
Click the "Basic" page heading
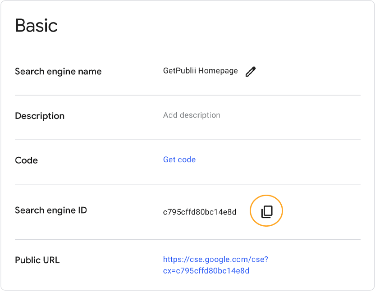tap(36, 26)
